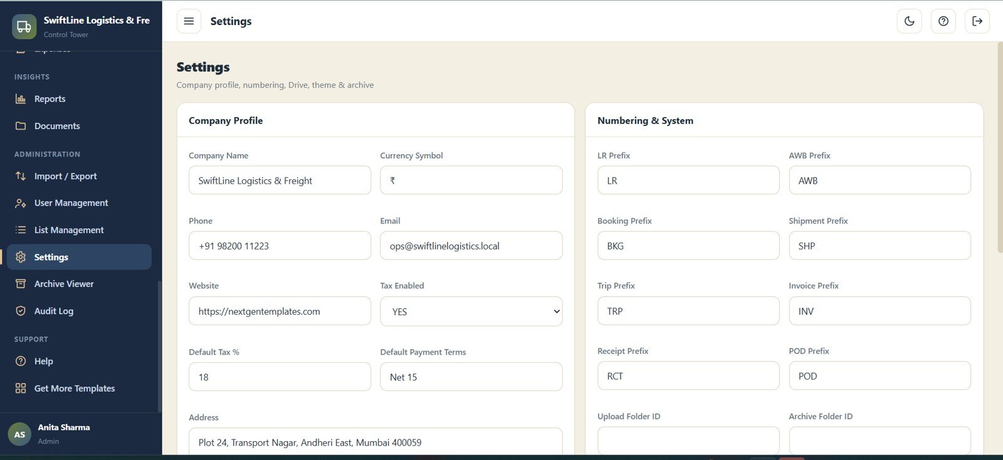Click the Audit Log shield icon
This screenshot has width=1003, height=460.
21,311
